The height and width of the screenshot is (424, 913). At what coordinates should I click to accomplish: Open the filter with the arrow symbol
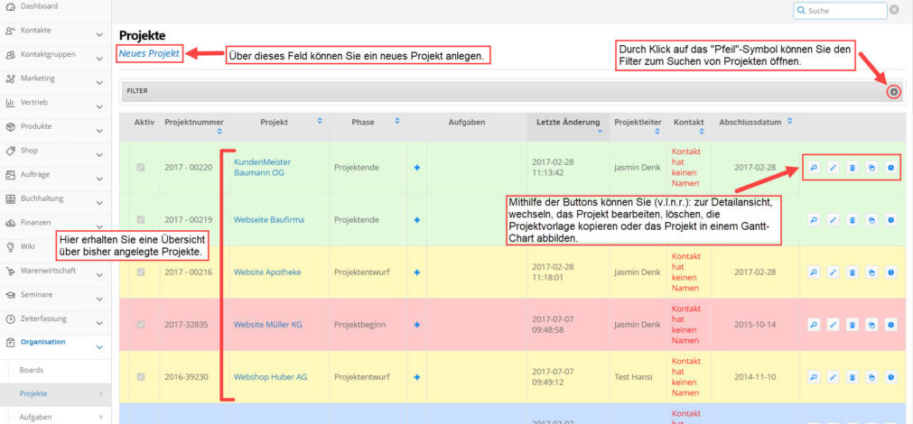coord(894,92)
